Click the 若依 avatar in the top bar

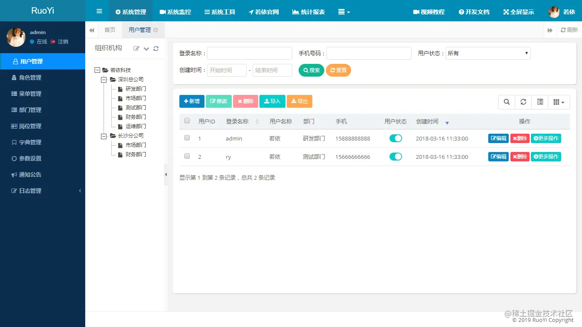(554, 12)
